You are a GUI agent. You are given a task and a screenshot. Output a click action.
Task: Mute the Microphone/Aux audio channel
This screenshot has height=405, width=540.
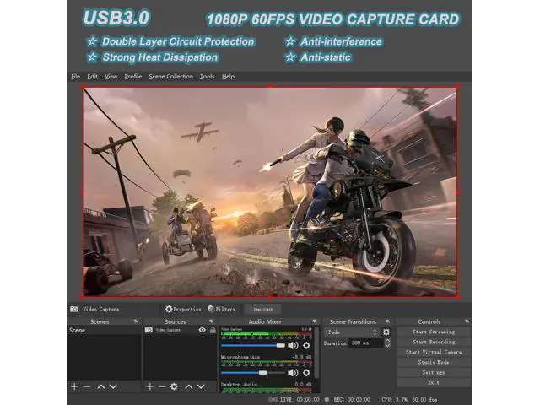click(x=293, y=373)
